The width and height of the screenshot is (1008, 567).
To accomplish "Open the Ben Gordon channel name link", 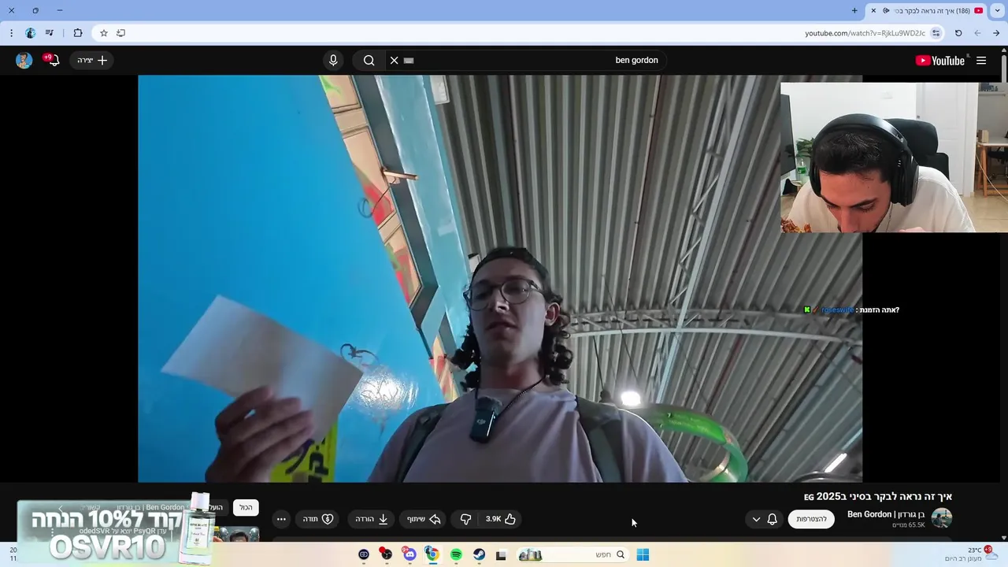I will pyautogui.click(x=886, y=514).
